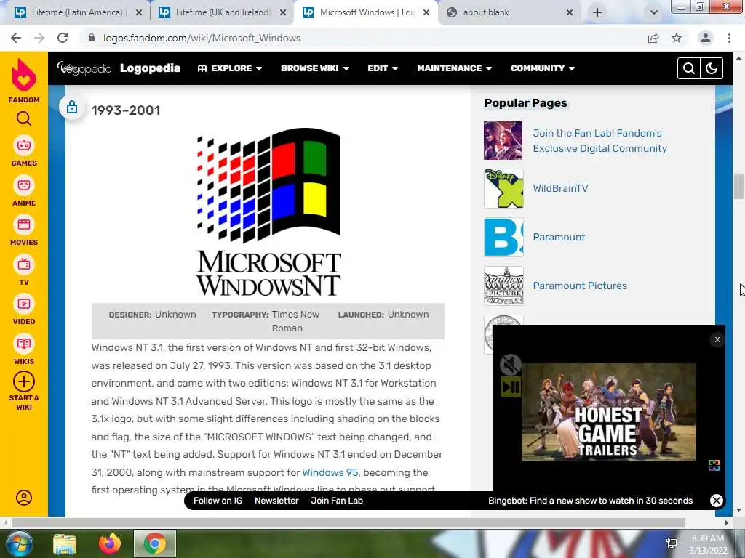Screen dimensions: 745x558
Task: Go back with browser back arrow
Action: tap(16, 38)
